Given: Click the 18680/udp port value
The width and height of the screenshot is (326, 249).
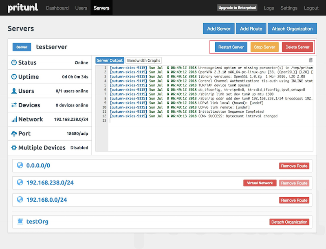Looking at the screenshot, I should [x=77, y=133].
